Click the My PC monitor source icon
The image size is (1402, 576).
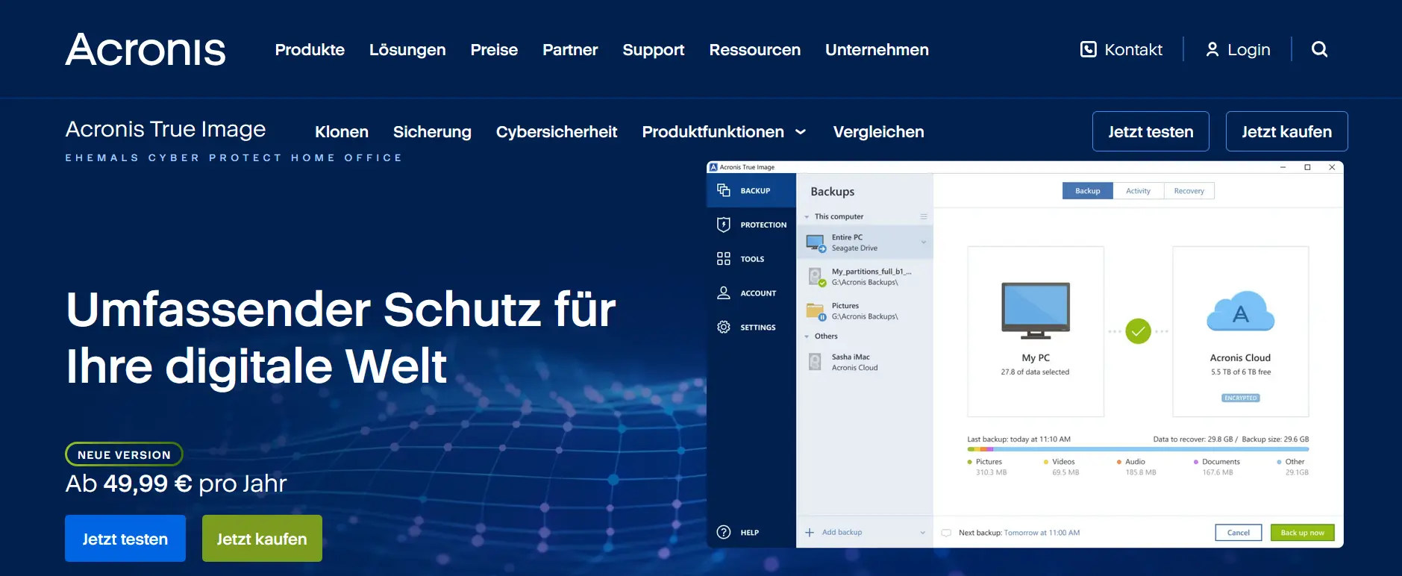1036,311
